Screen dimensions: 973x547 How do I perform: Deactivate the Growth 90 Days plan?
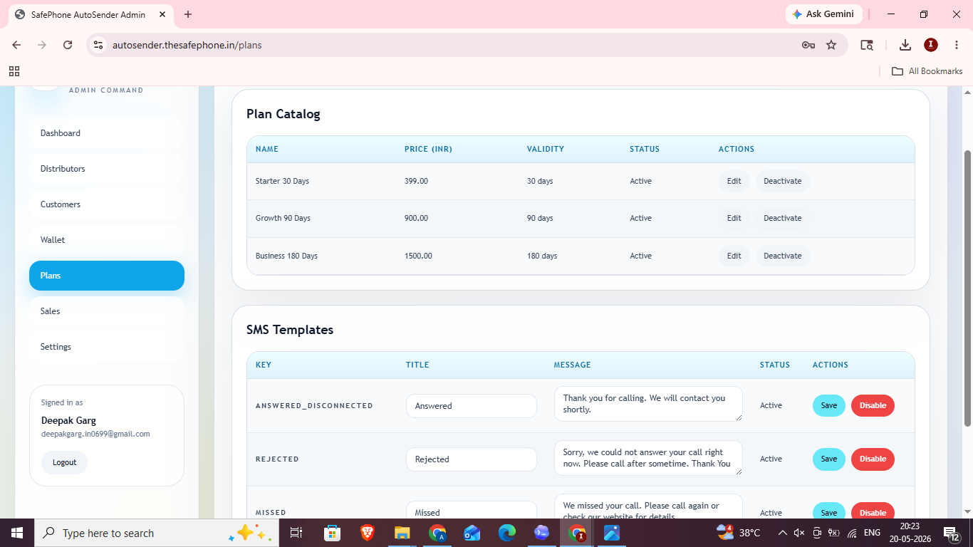tap(783, 218)
